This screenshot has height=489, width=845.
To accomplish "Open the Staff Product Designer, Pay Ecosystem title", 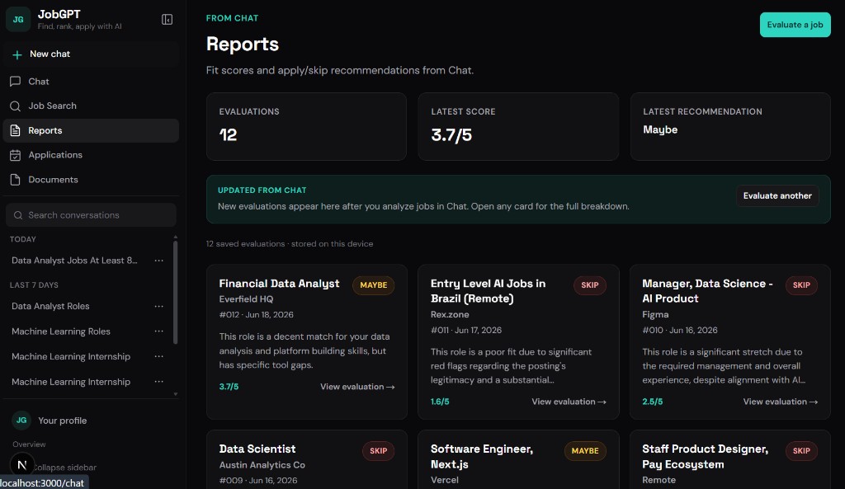I will pos(705,457).
